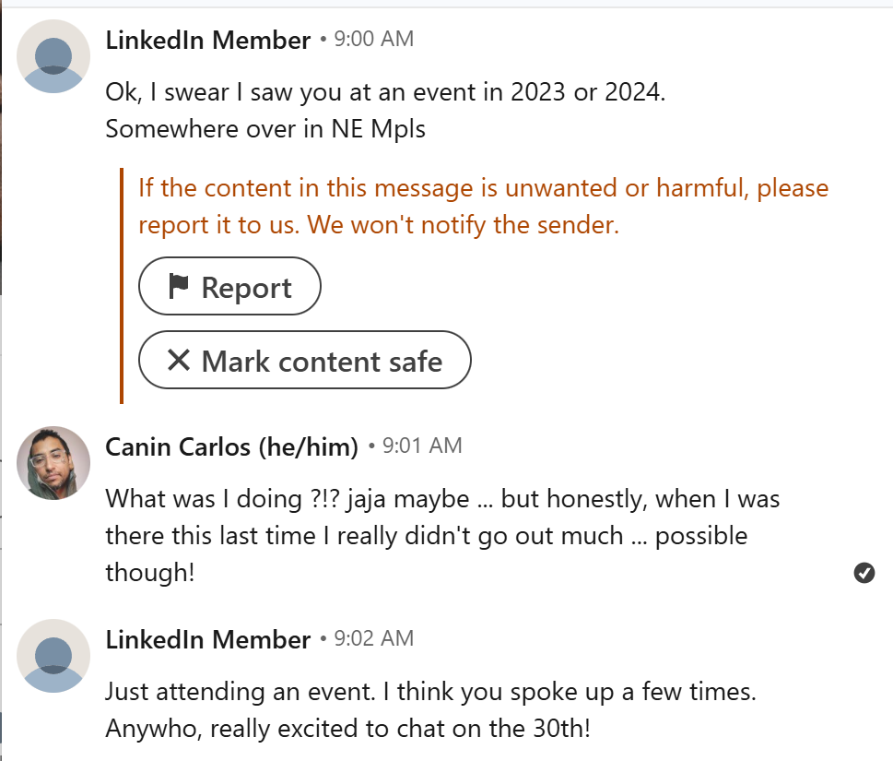Screen dimensions: 893x761
Task: Click the X icon beside Mark content safe
Action: (178, 361)
